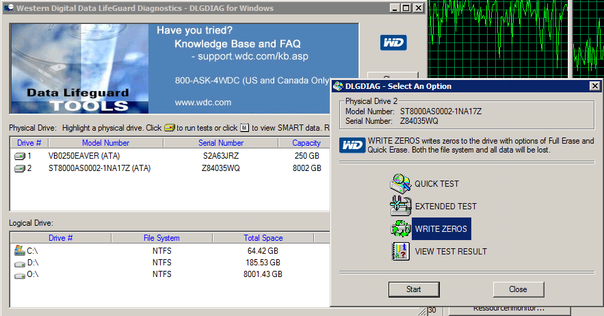Click the run tests icon in instructions
Screen dimensions: 604x316
tap(170, 127)
